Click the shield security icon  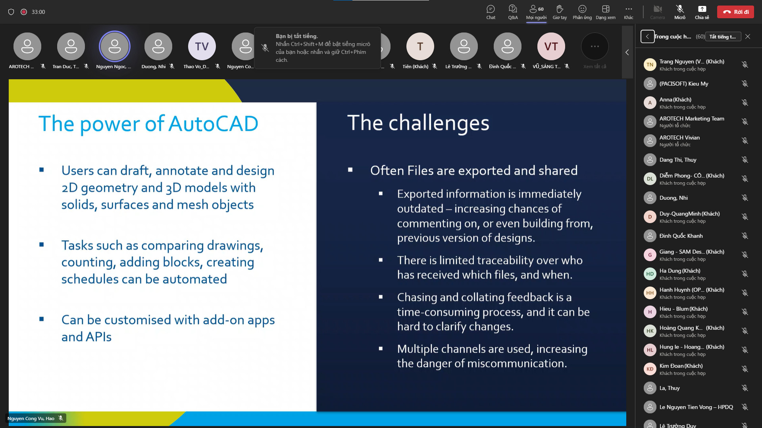(x=11, y=12)
